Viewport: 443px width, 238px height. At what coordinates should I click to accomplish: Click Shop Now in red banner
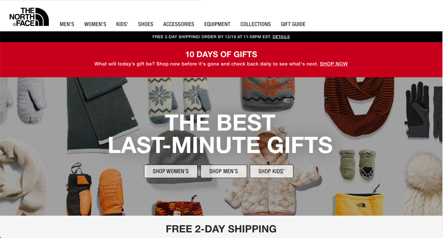(334, 64)
